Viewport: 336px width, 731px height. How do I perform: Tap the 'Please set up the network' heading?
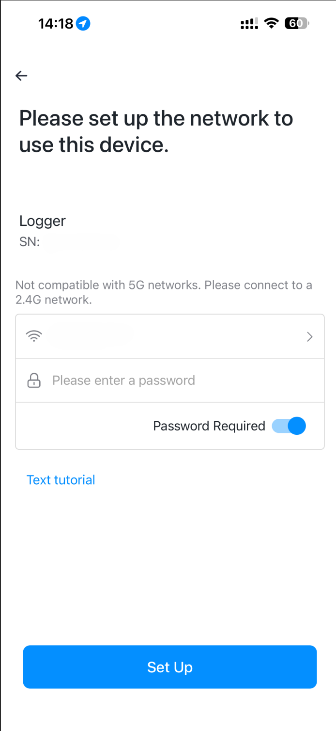click(156, 131)
